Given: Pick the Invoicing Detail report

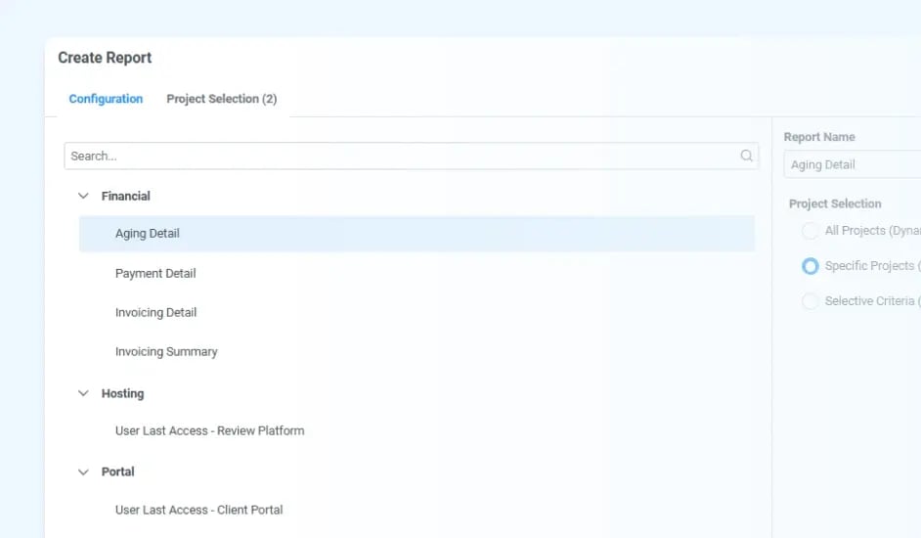Looking at the screenshot, I should point(155,313).
